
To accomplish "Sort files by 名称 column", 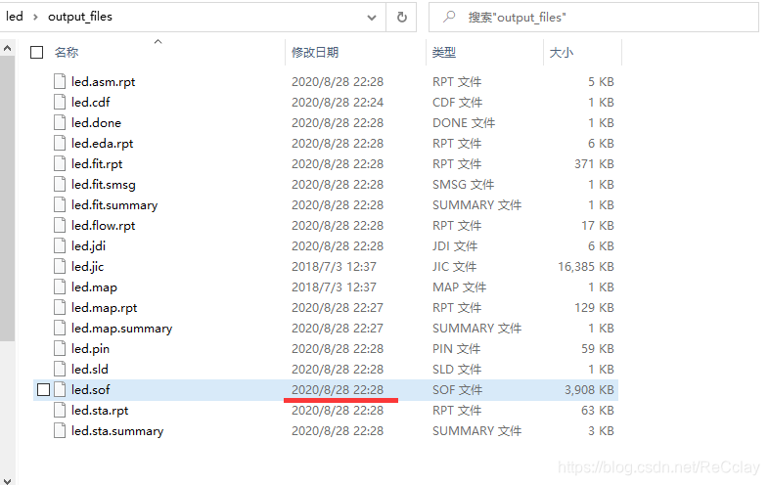I will [x=67, y=52].
